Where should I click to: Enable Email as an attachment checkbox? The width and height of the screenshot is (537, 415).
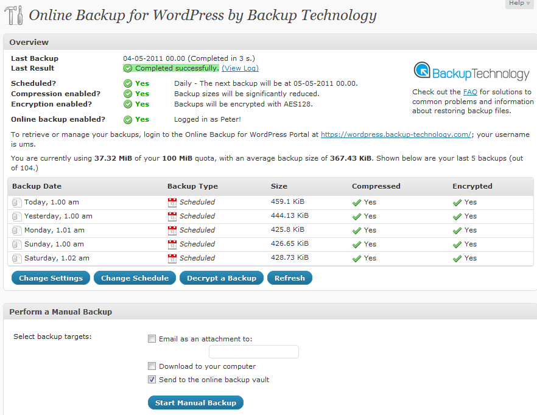click(x=152, y=339)
